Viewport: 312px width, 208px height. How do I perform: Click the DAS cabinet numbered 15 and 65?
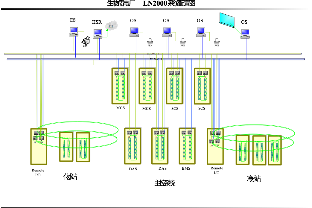133,146
